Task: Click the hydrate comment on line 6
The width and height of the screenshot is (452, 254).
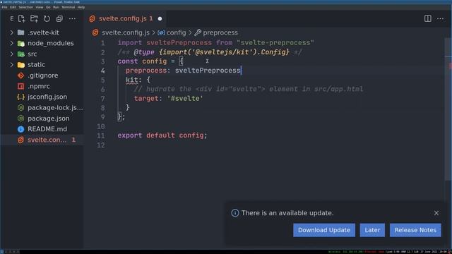Action: [249, 89]
